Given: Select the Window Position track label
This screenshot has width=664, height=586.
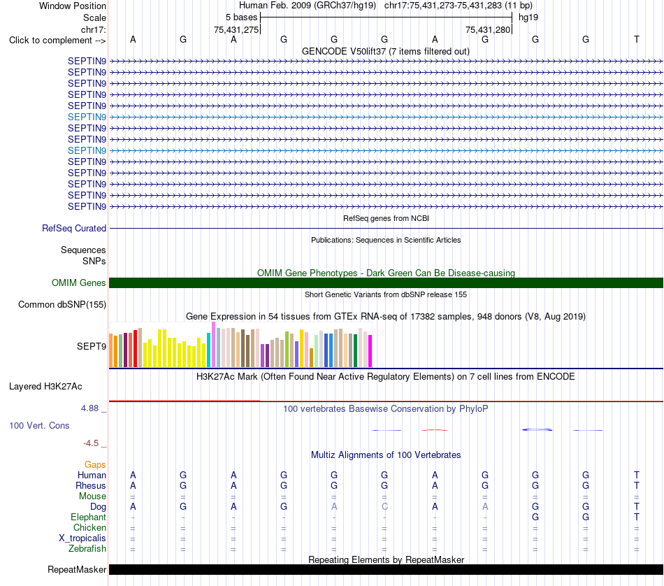Looking at the screenshot, I should click(73, 6).
